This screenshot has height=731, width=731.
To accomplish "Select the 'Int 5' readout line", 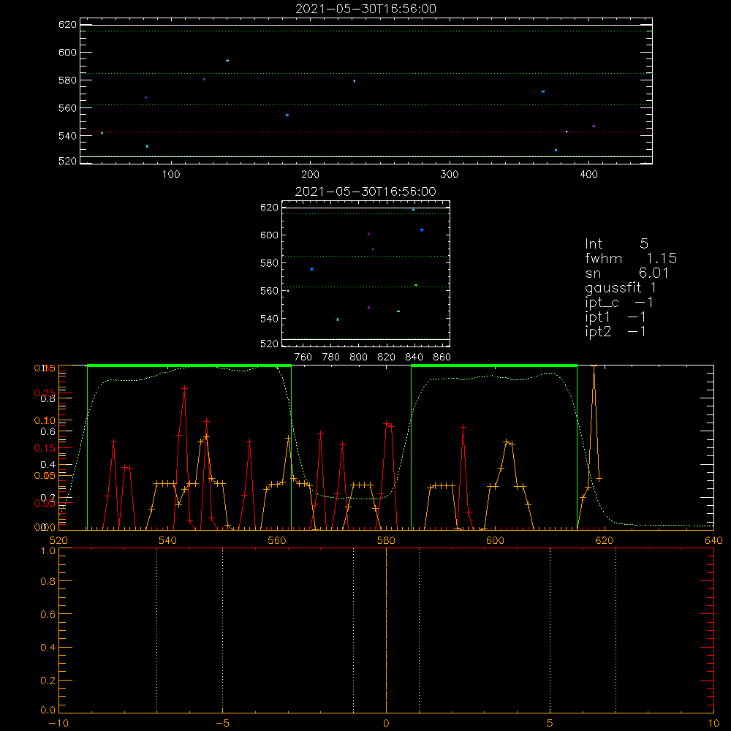I will click(616, 243).
